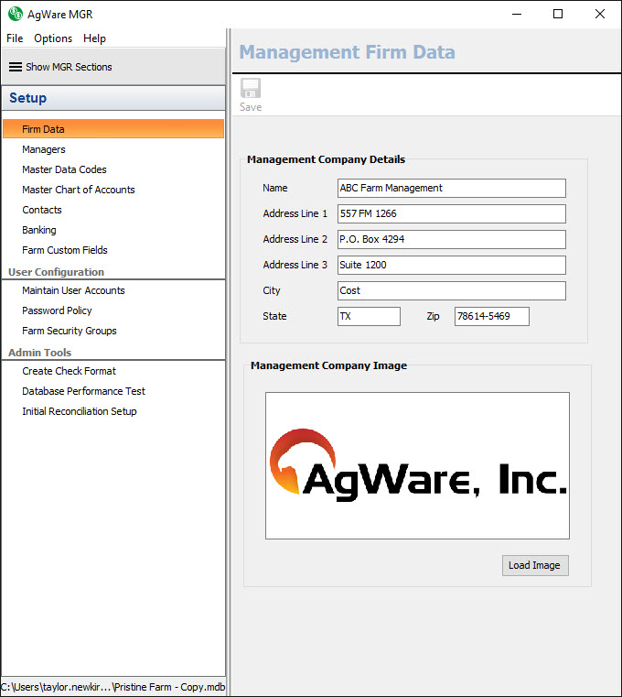Open the Help menu
The width and height of the screenshot is (622, 697).
coord(94,38)
